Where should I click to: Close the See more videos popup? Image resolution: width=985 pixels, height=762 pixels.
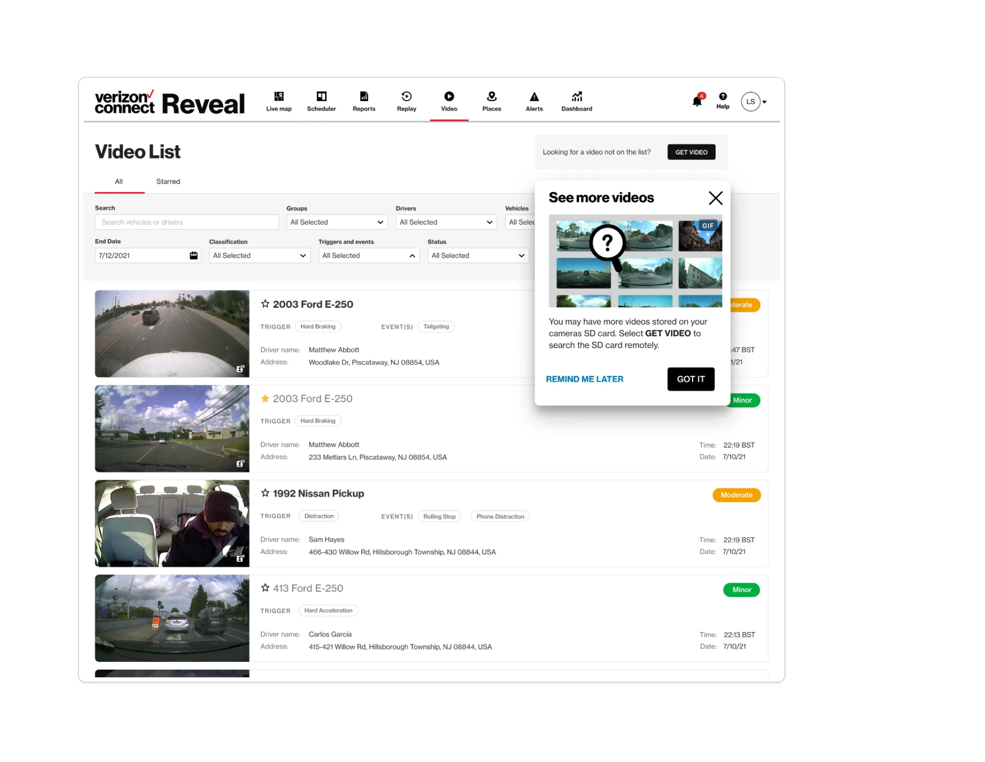pyautogui.click(x=715, y=198)
